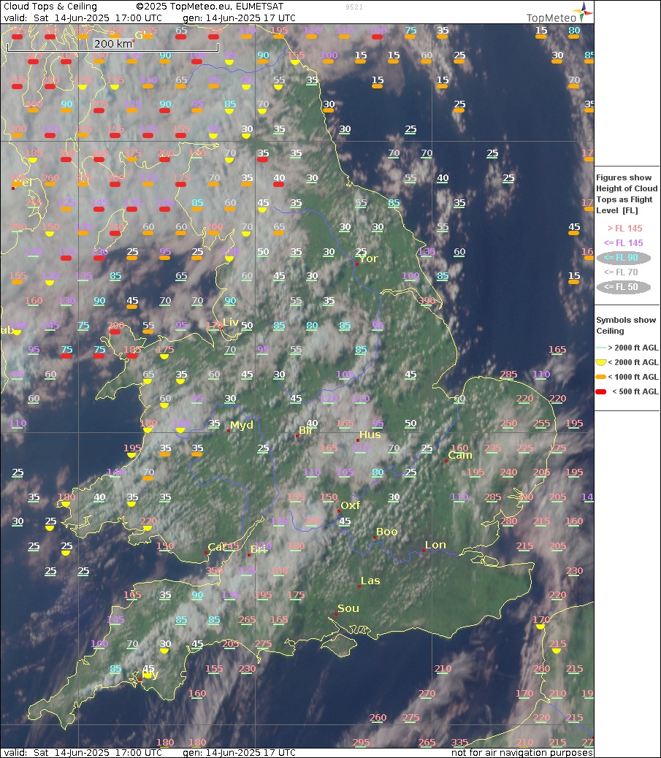The image size is (661, 758).
Task: Click the 'Sou' city label
Action: pyautogui.click(x=348, y=608)
